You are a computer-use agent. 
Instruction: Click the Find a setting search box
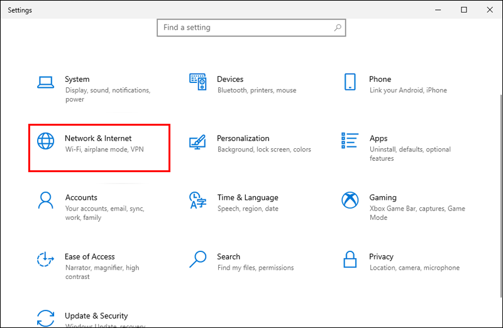pos(245,28)
